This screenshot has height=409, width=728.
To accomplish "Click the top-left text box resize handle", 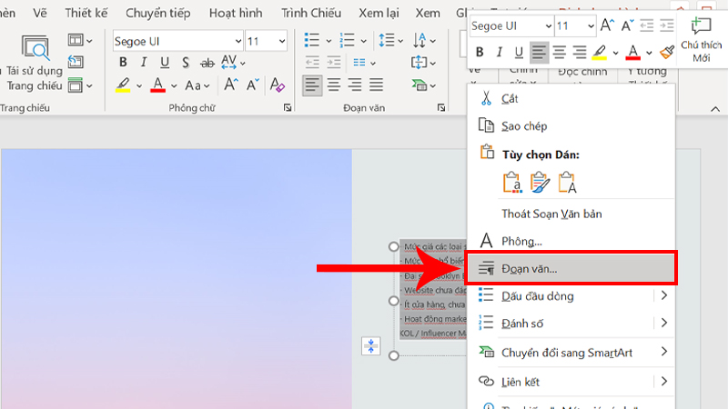I will [x=394, y=247].
